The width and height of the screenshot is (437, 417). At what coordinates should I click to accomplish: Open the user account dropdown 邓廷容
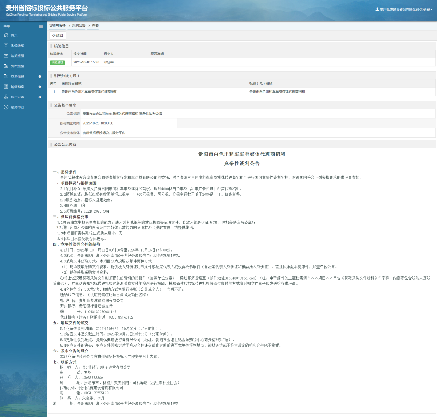(404, 9)
